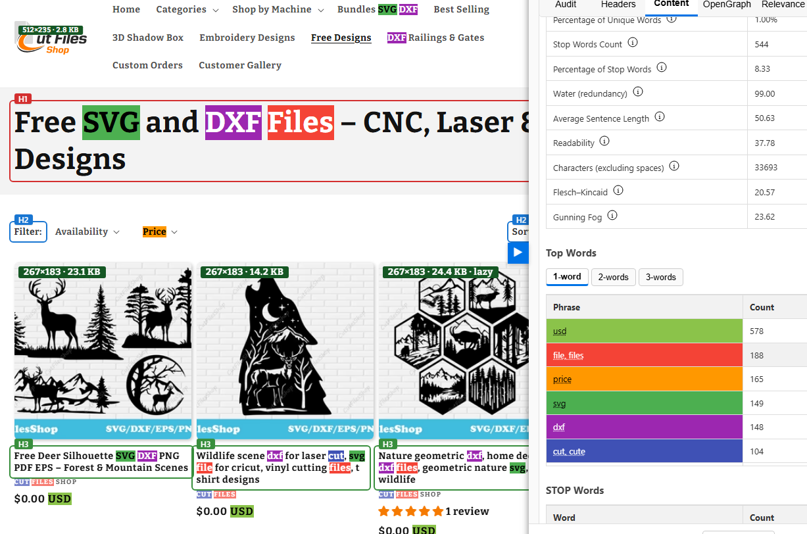This screenshot has width=807, height=534.
Task: Click the green usd phrase row
Action: pos(645,331)
